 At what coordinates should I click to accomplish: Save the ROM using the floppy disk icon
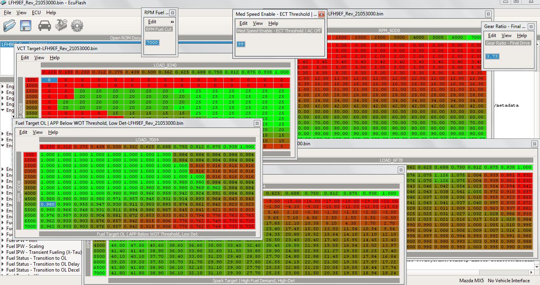pos(26,26)
